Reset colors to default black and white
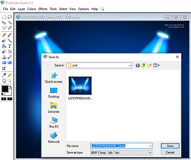Image resolution: width=191 pixels, height=160 pixels. [3, 94]
